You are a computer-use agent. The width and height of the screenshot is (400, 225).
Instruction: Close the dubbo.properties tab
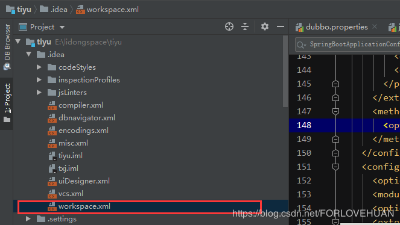pyautogui.click(x=375, y=26)
